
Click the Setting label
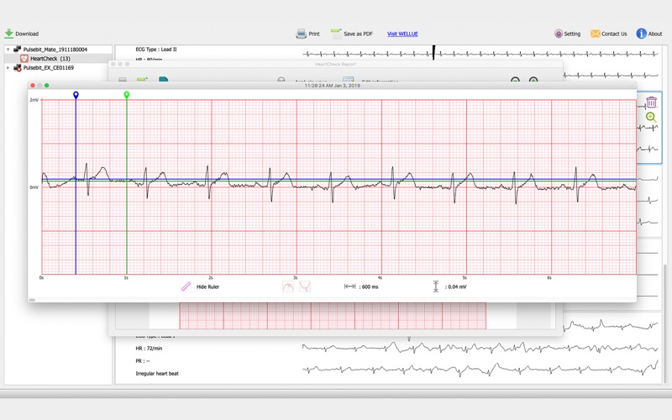tap(572, 34)
